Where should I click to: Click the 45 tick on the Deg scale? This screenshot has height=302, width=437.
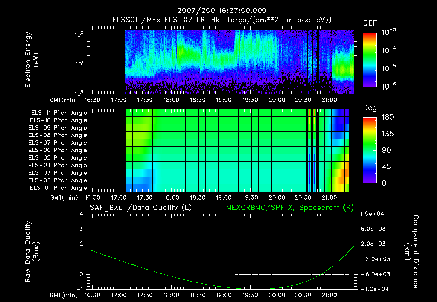click(387, 167)
